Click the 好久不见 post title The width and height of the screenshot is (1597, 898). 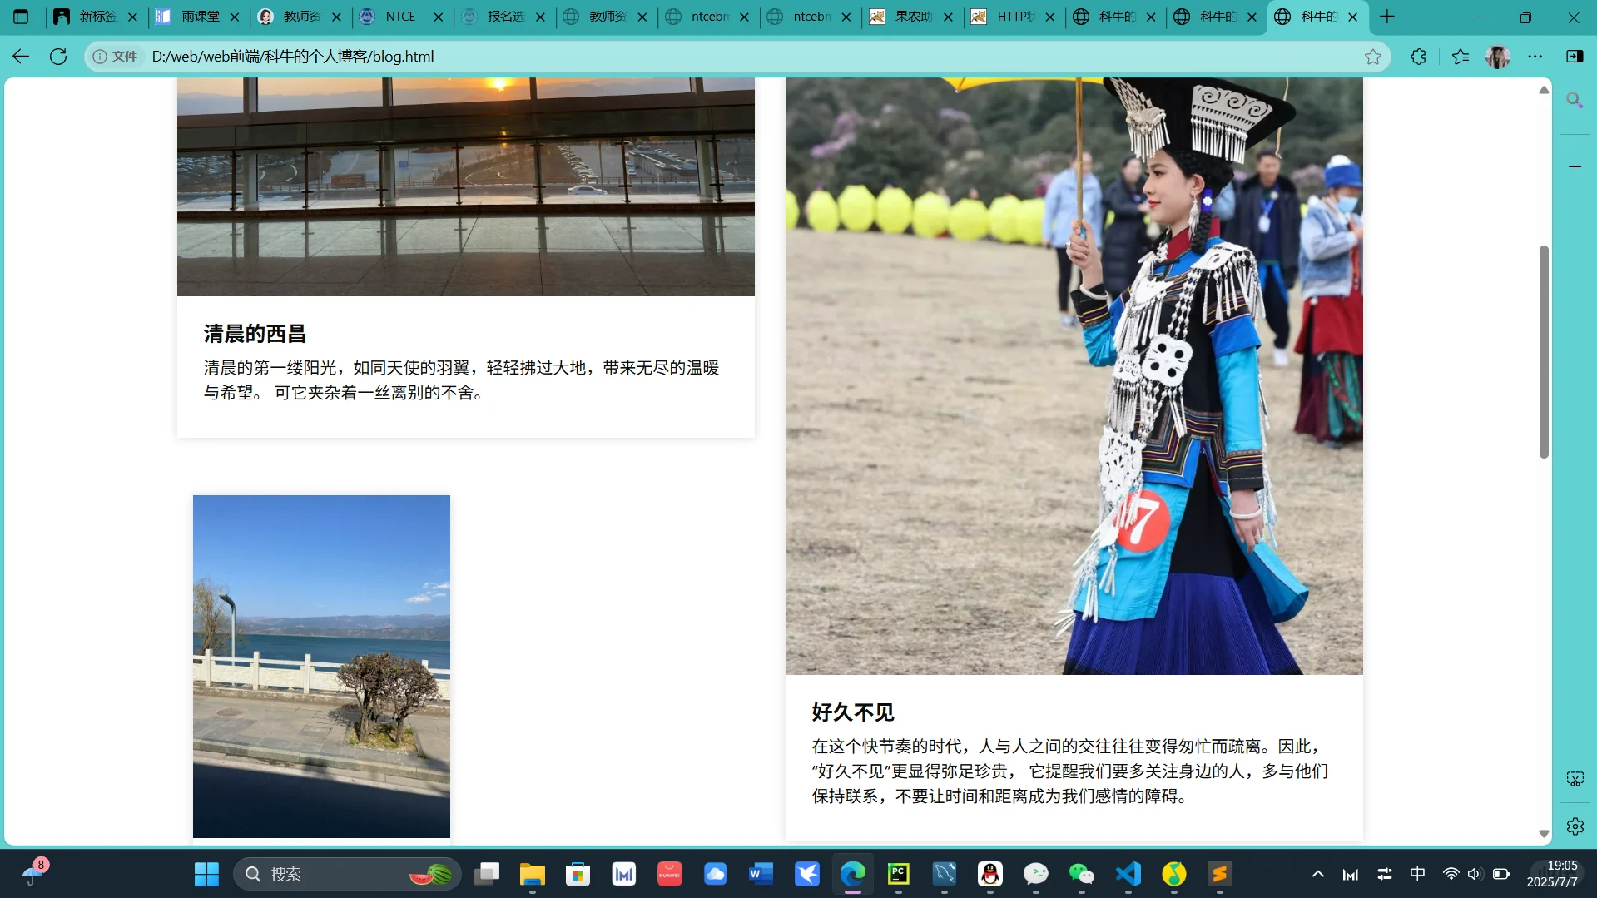853,712
